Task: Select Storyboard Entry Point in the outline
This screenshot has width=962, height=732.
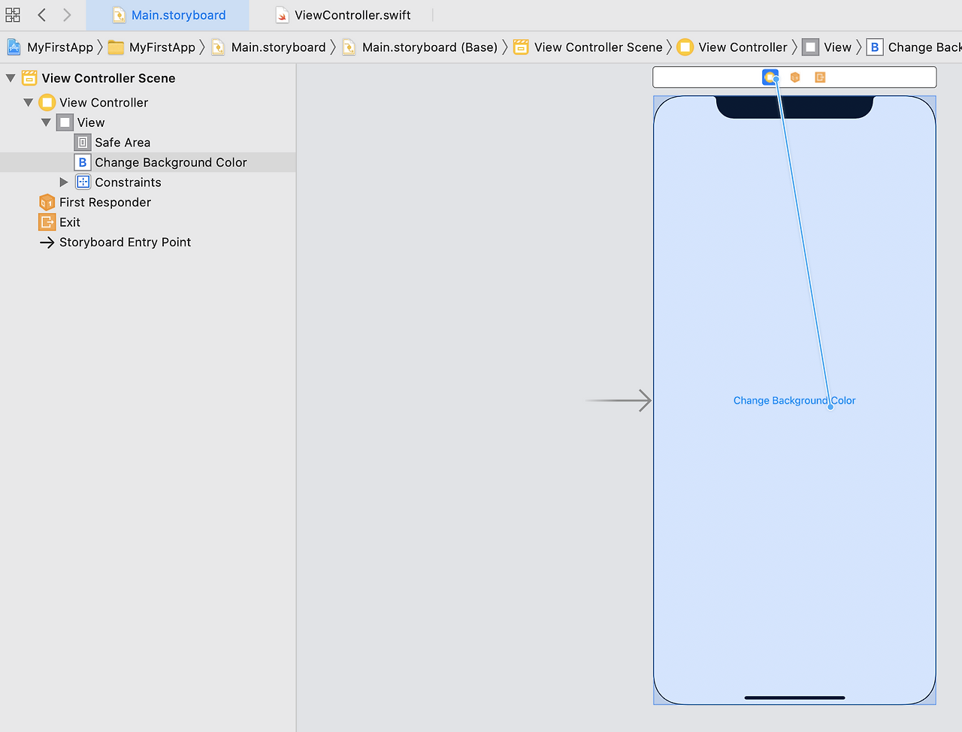Action: [125, 242]
